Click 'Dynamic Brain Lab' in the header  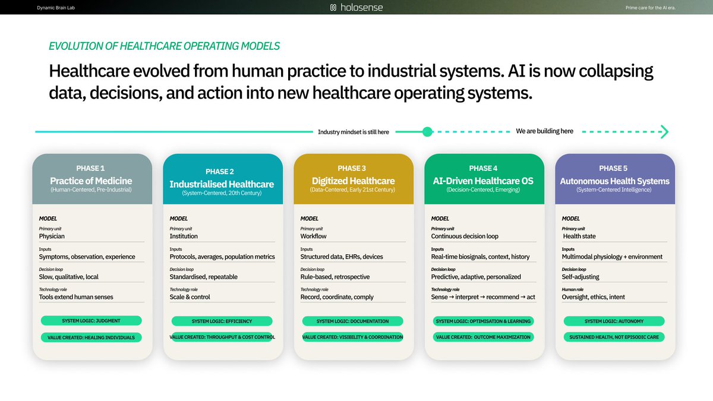pyautogui.click(x=55, y=7)
